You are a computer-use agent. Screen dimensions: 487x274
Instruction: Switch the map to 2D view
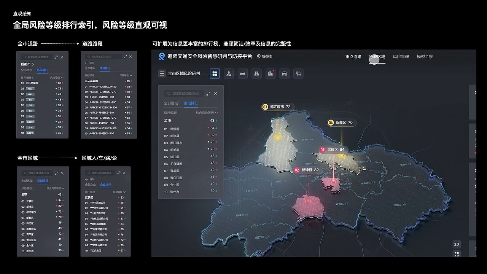click(456, 244)
